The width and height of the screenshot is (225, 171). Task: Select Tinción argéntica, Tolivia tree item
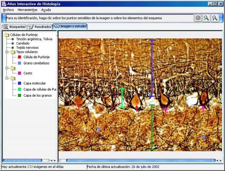34,39
